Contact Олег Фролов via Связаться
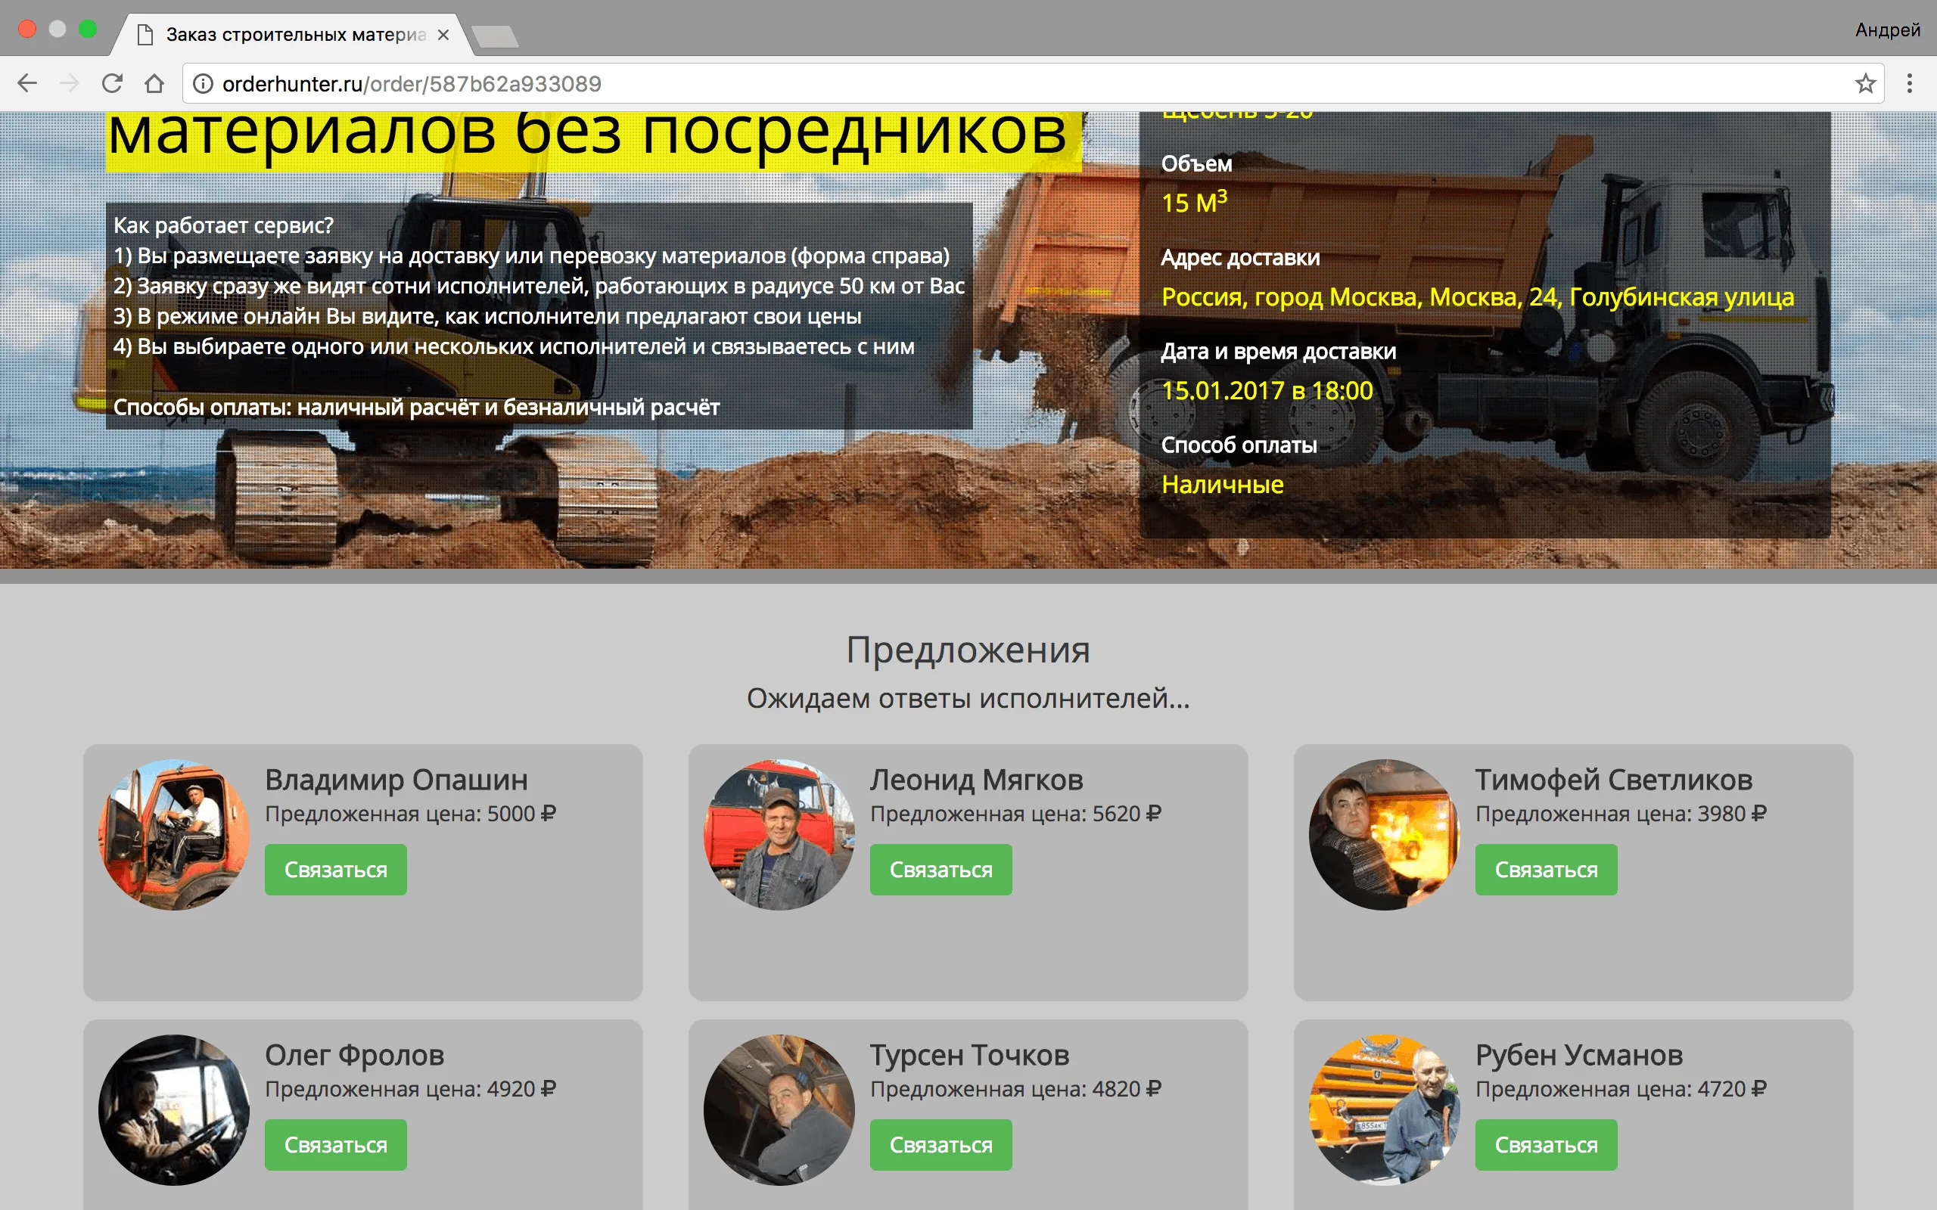This screenshot has height=1210, width=1937. tap(335, 1145)
